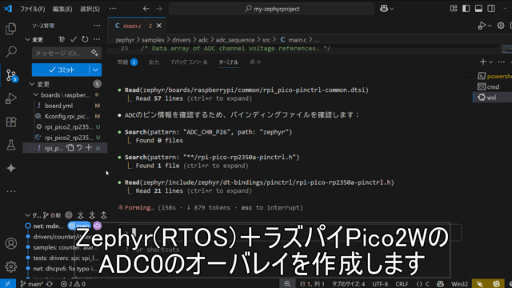Open commit options dropdown arrow

95,70
